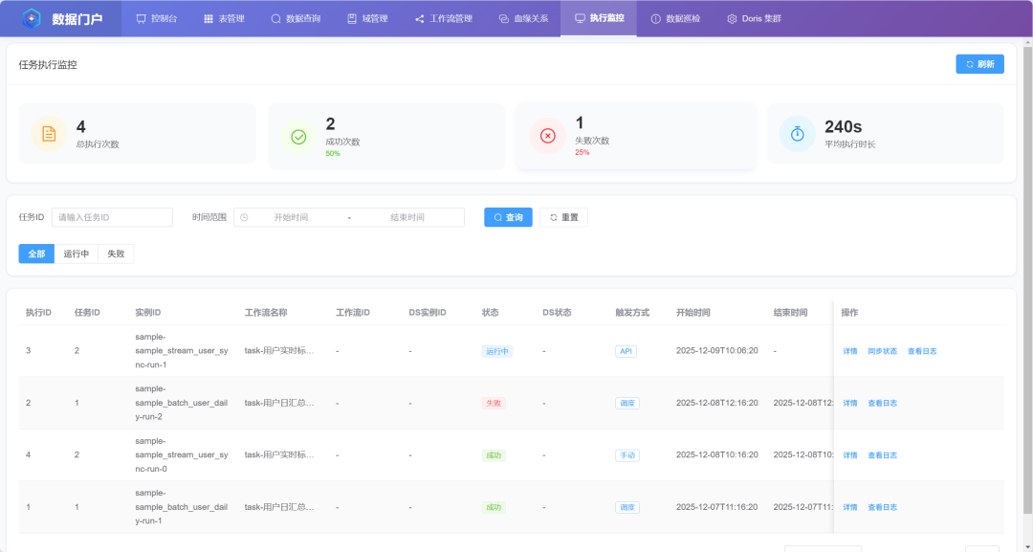Click the 运行中 status tag
The image size is (1033, 552).
497,351
